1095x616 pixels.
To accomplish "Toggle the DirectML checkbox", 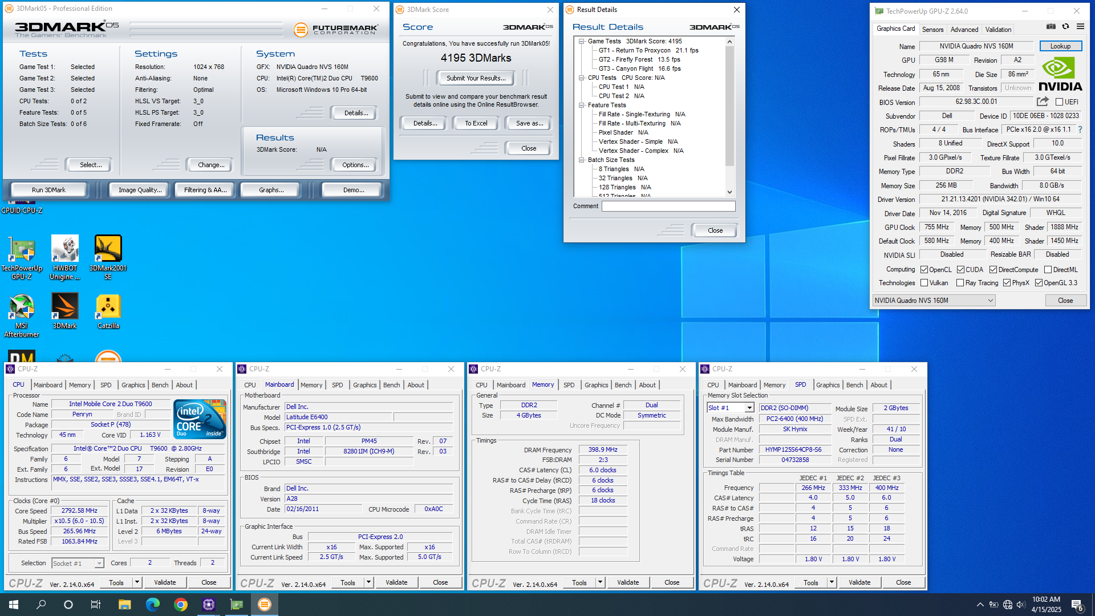I will click(x=1048, y=270).
